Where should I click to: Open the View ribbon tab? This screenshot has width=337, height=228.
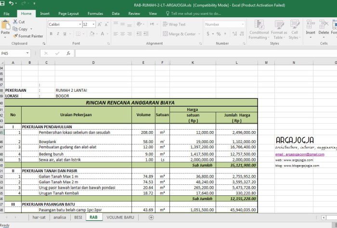point(153,13)
